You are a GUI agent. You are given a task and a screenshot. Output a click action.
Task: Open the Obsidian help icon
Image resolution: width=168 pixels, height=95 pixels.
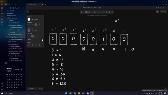(x=2, y=87)
